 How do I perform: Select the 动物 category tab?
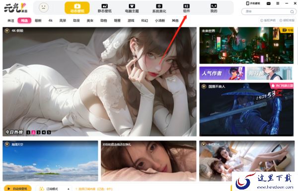pos(104,20)
